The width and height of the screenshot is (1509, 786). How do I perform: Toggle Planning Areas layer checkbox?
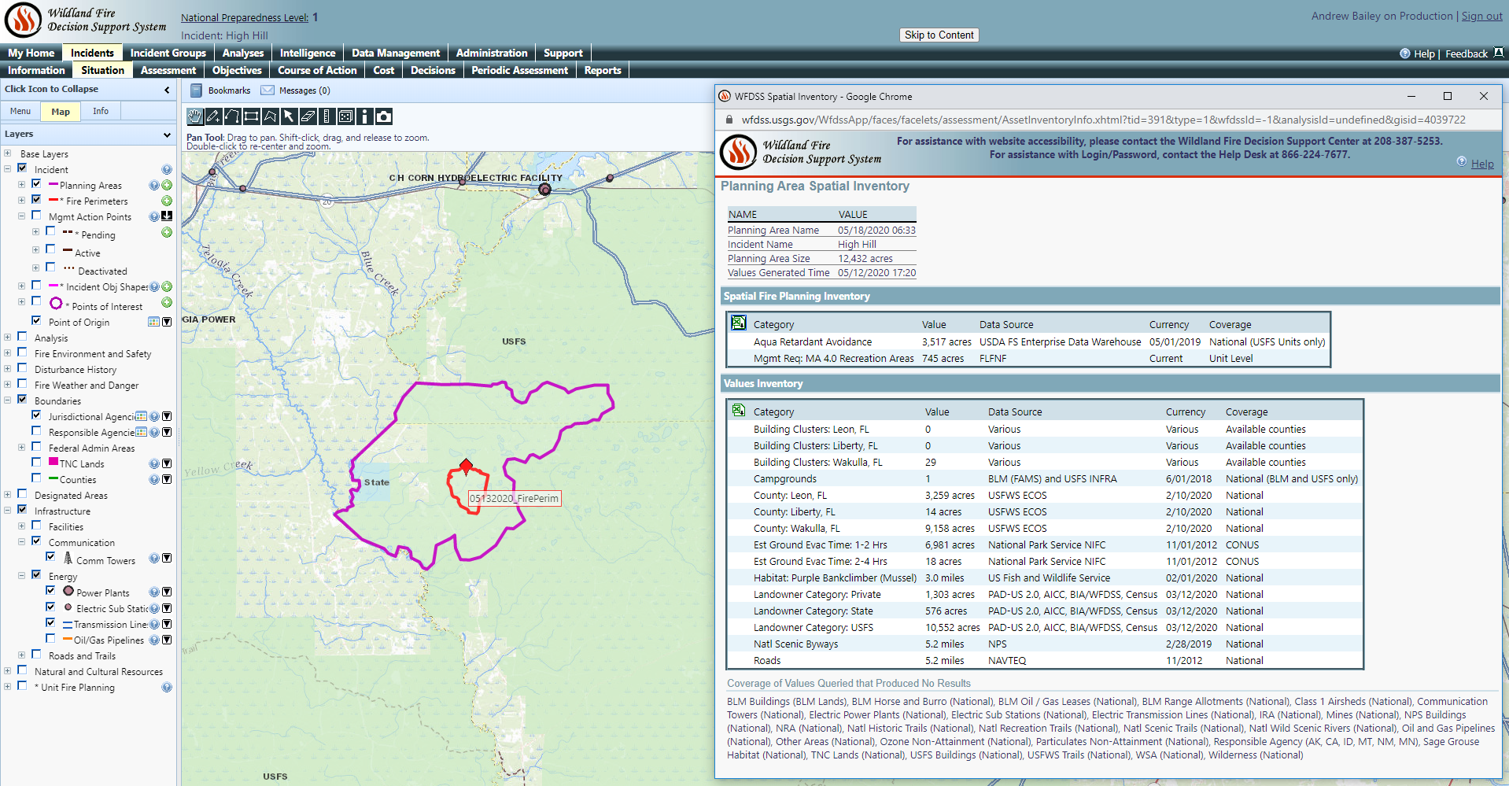click(36, 183)
